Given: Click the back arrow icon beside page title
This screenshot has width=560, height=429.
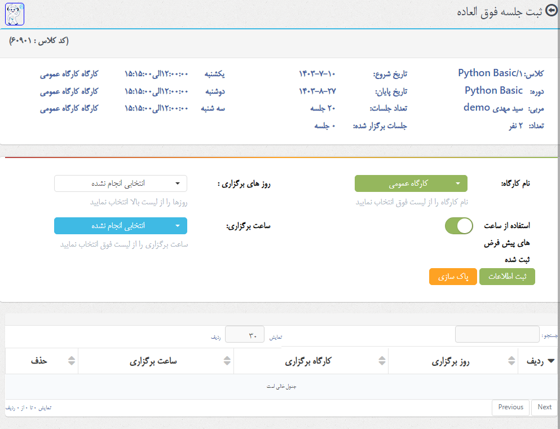Looking at the screenshot, I should click(x=552, y=11).
